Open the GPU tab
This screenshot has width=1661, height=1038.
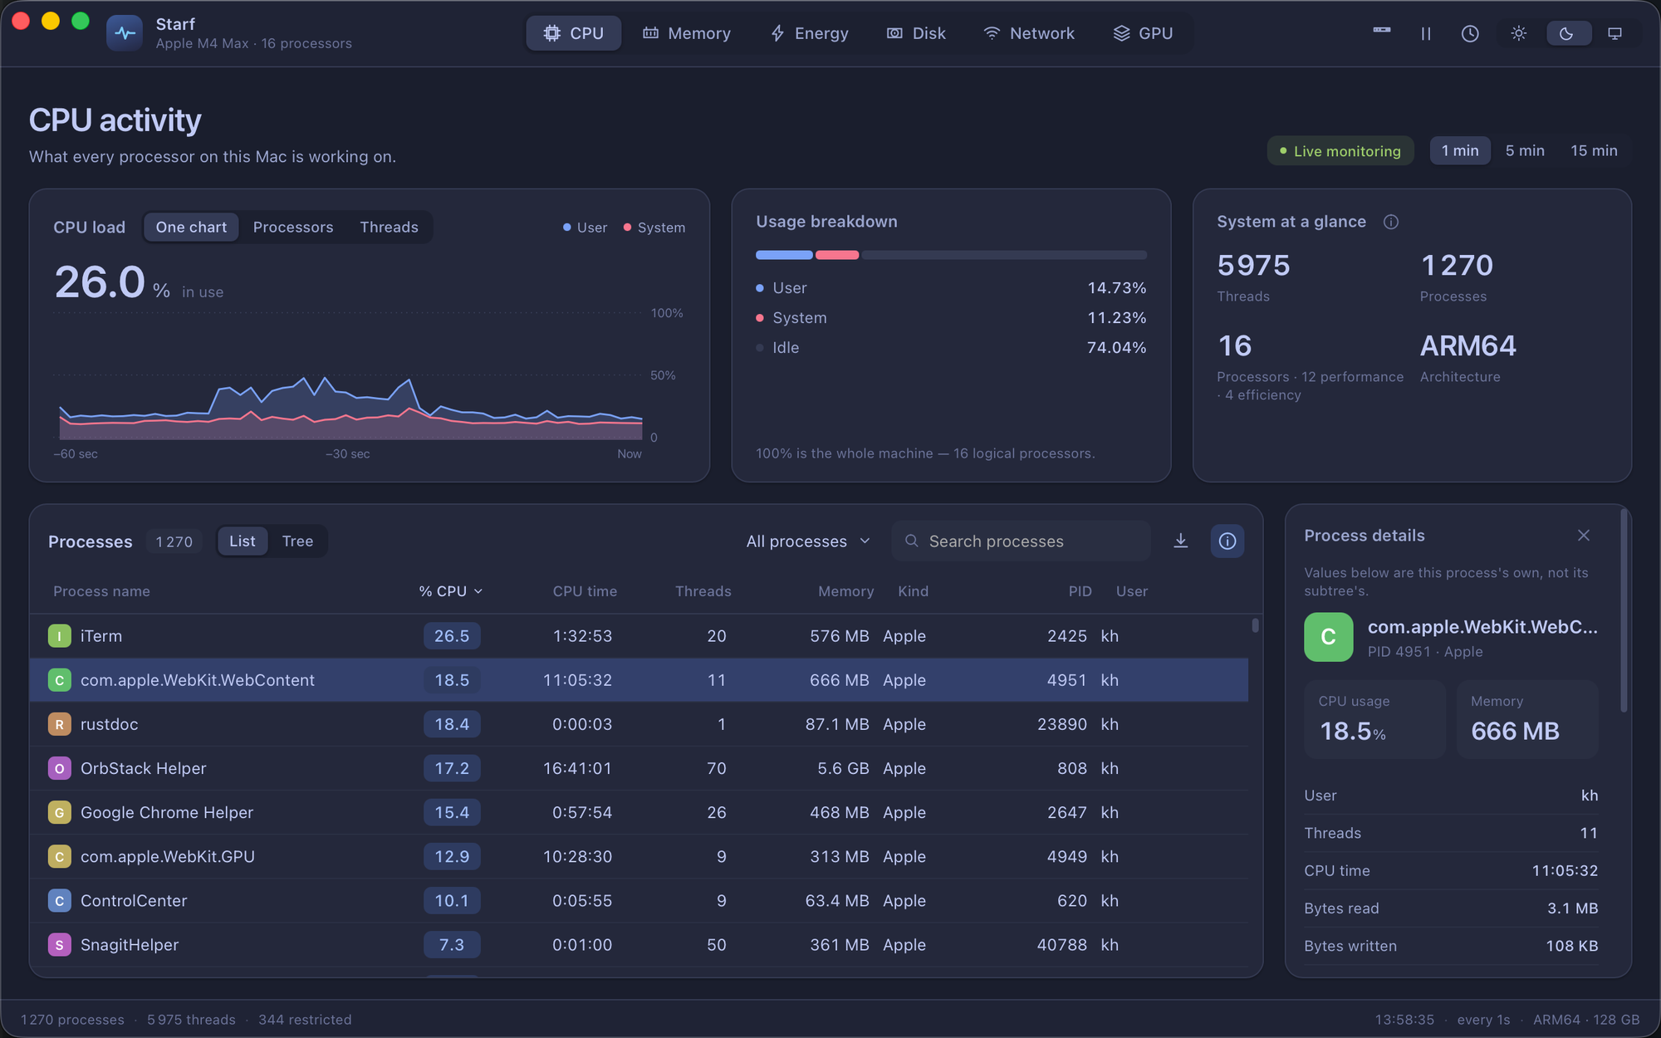pos(1143,34)
